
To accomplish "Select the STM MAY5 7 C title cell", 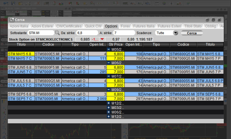I will click(x=21, y=58).
